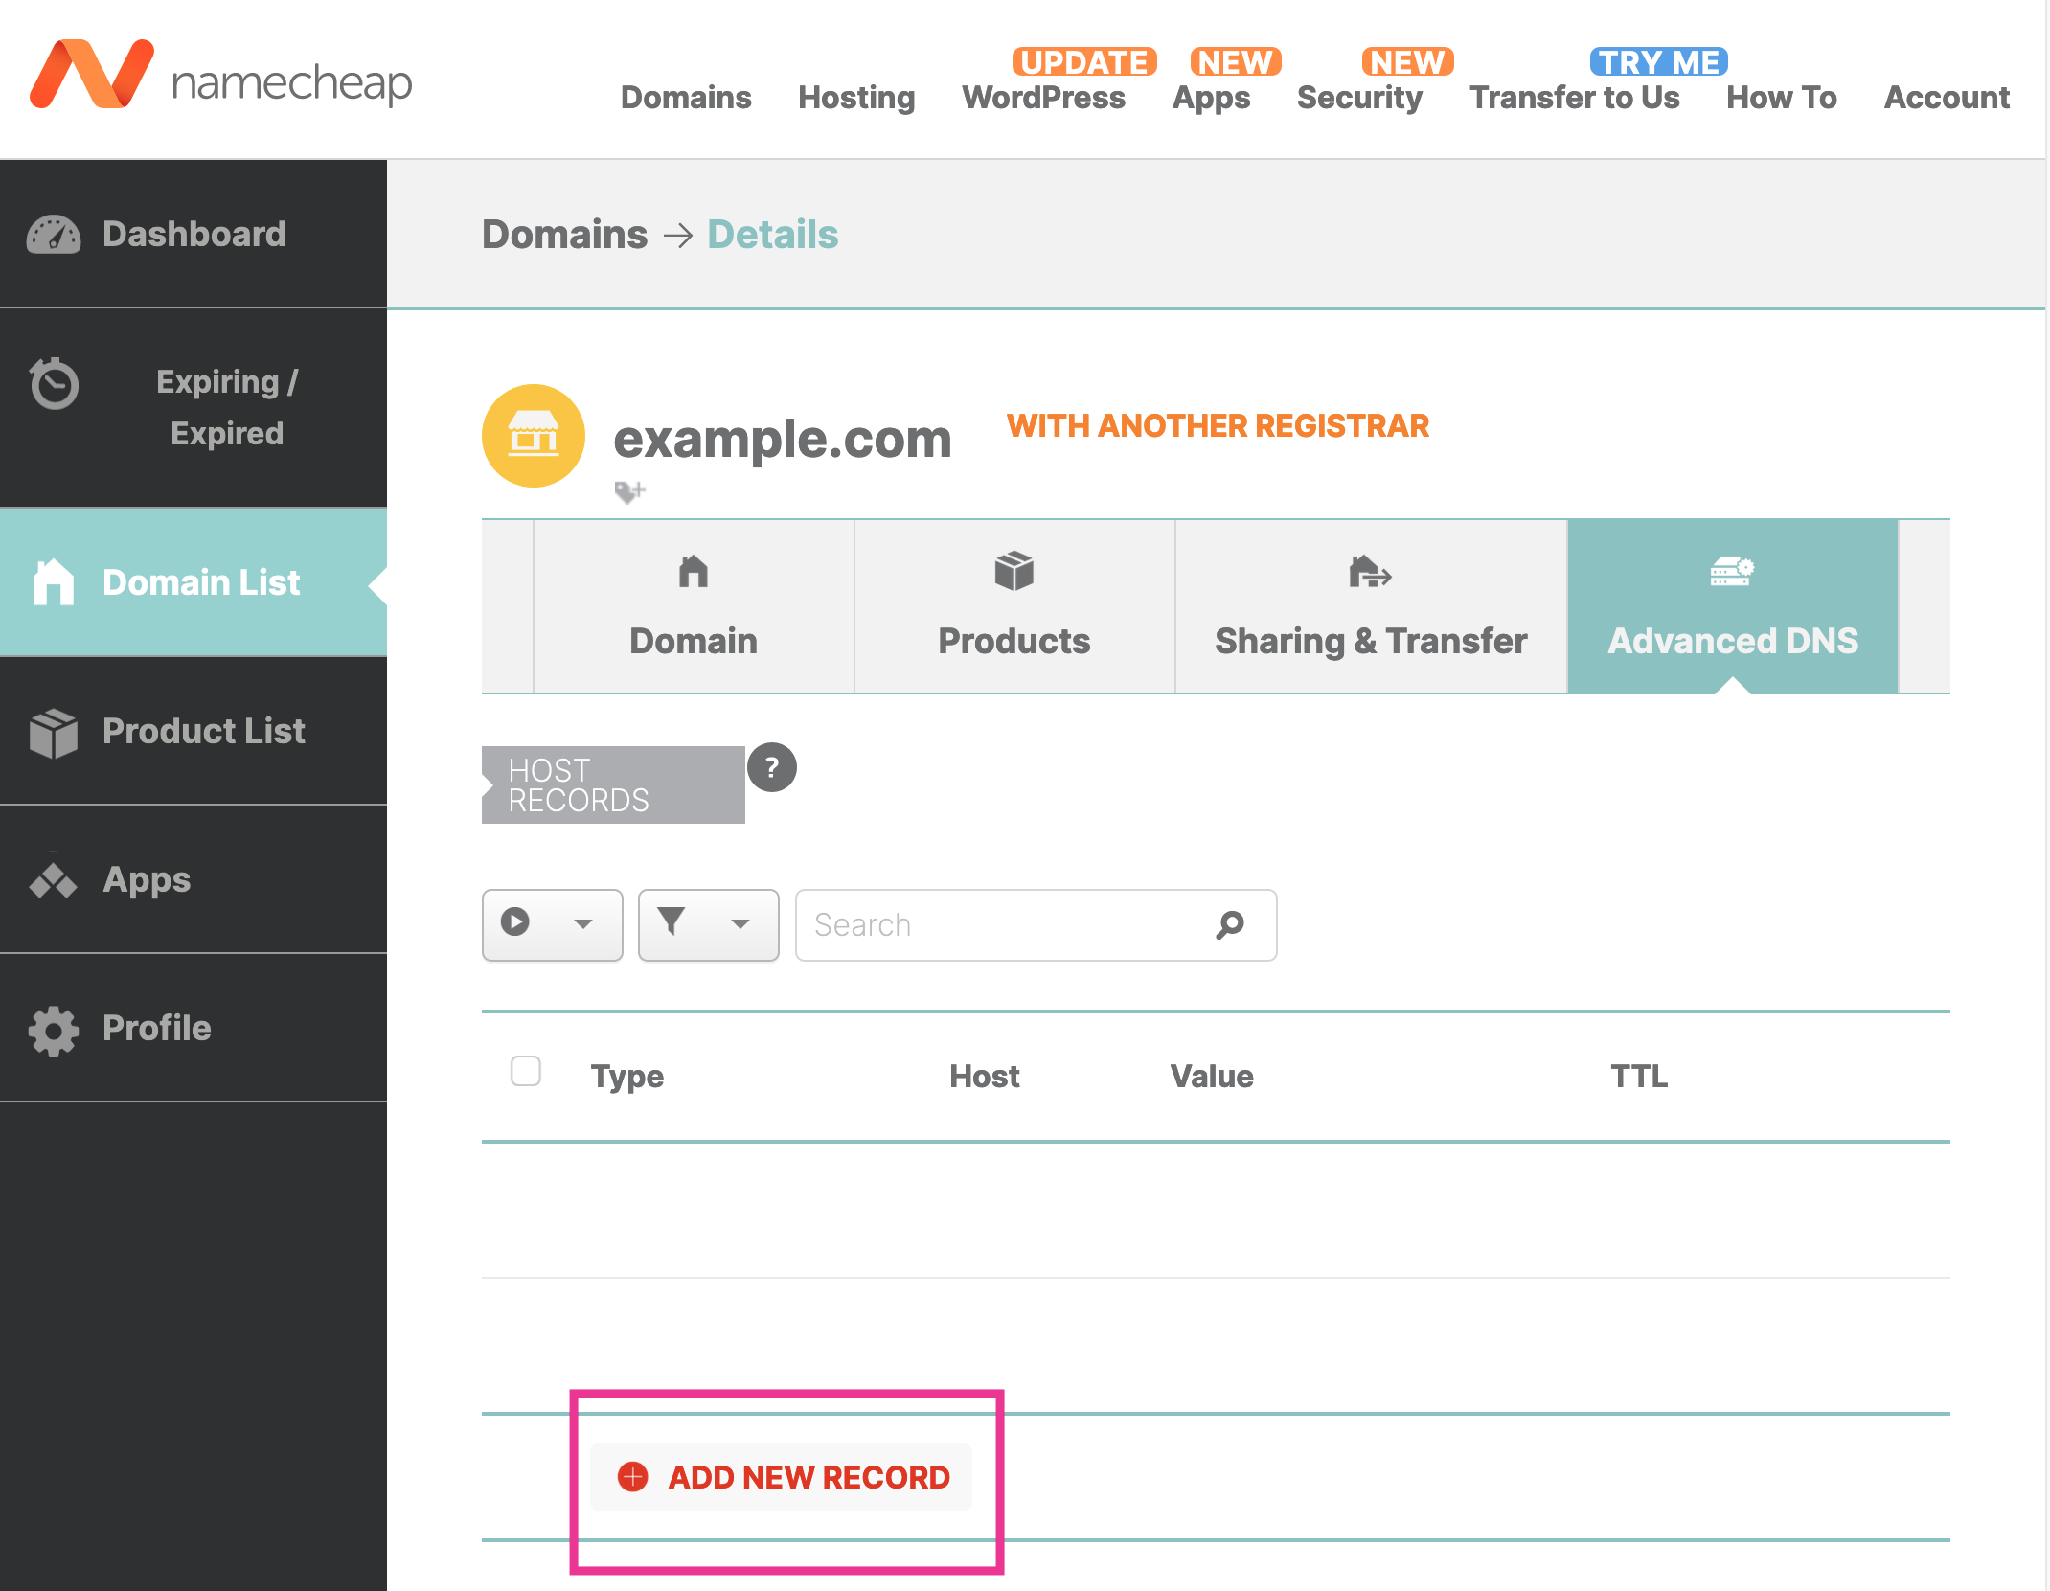Select the Advanced DNS tab

point(1733,606)
